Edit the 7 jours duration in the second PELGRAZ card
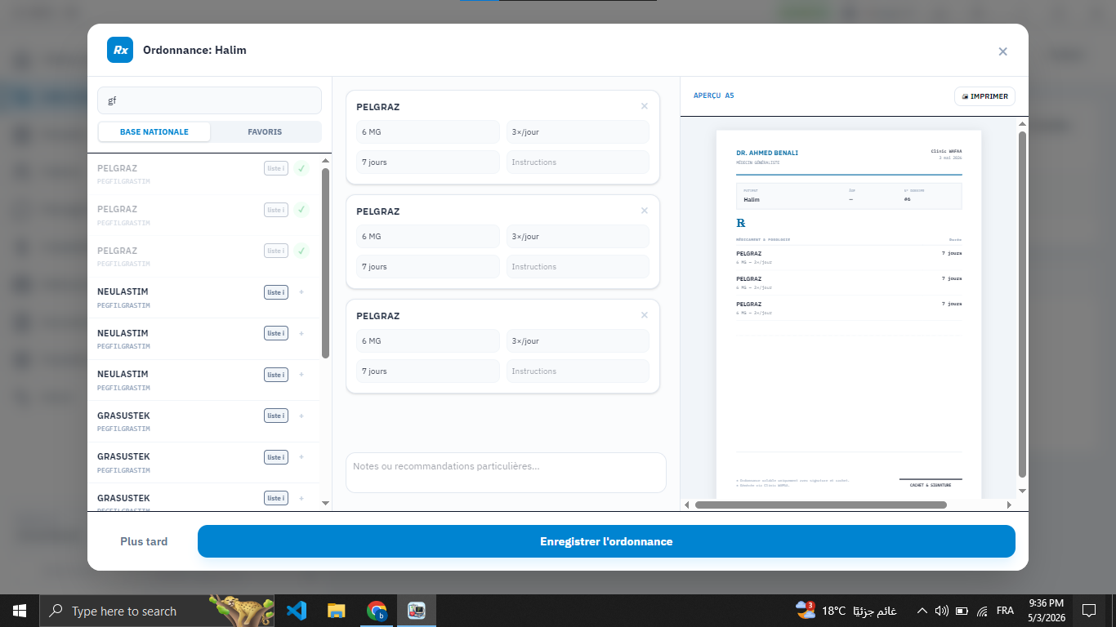Image resolution: width=1116 pixels, height=627 pixels. click(428, 266)
